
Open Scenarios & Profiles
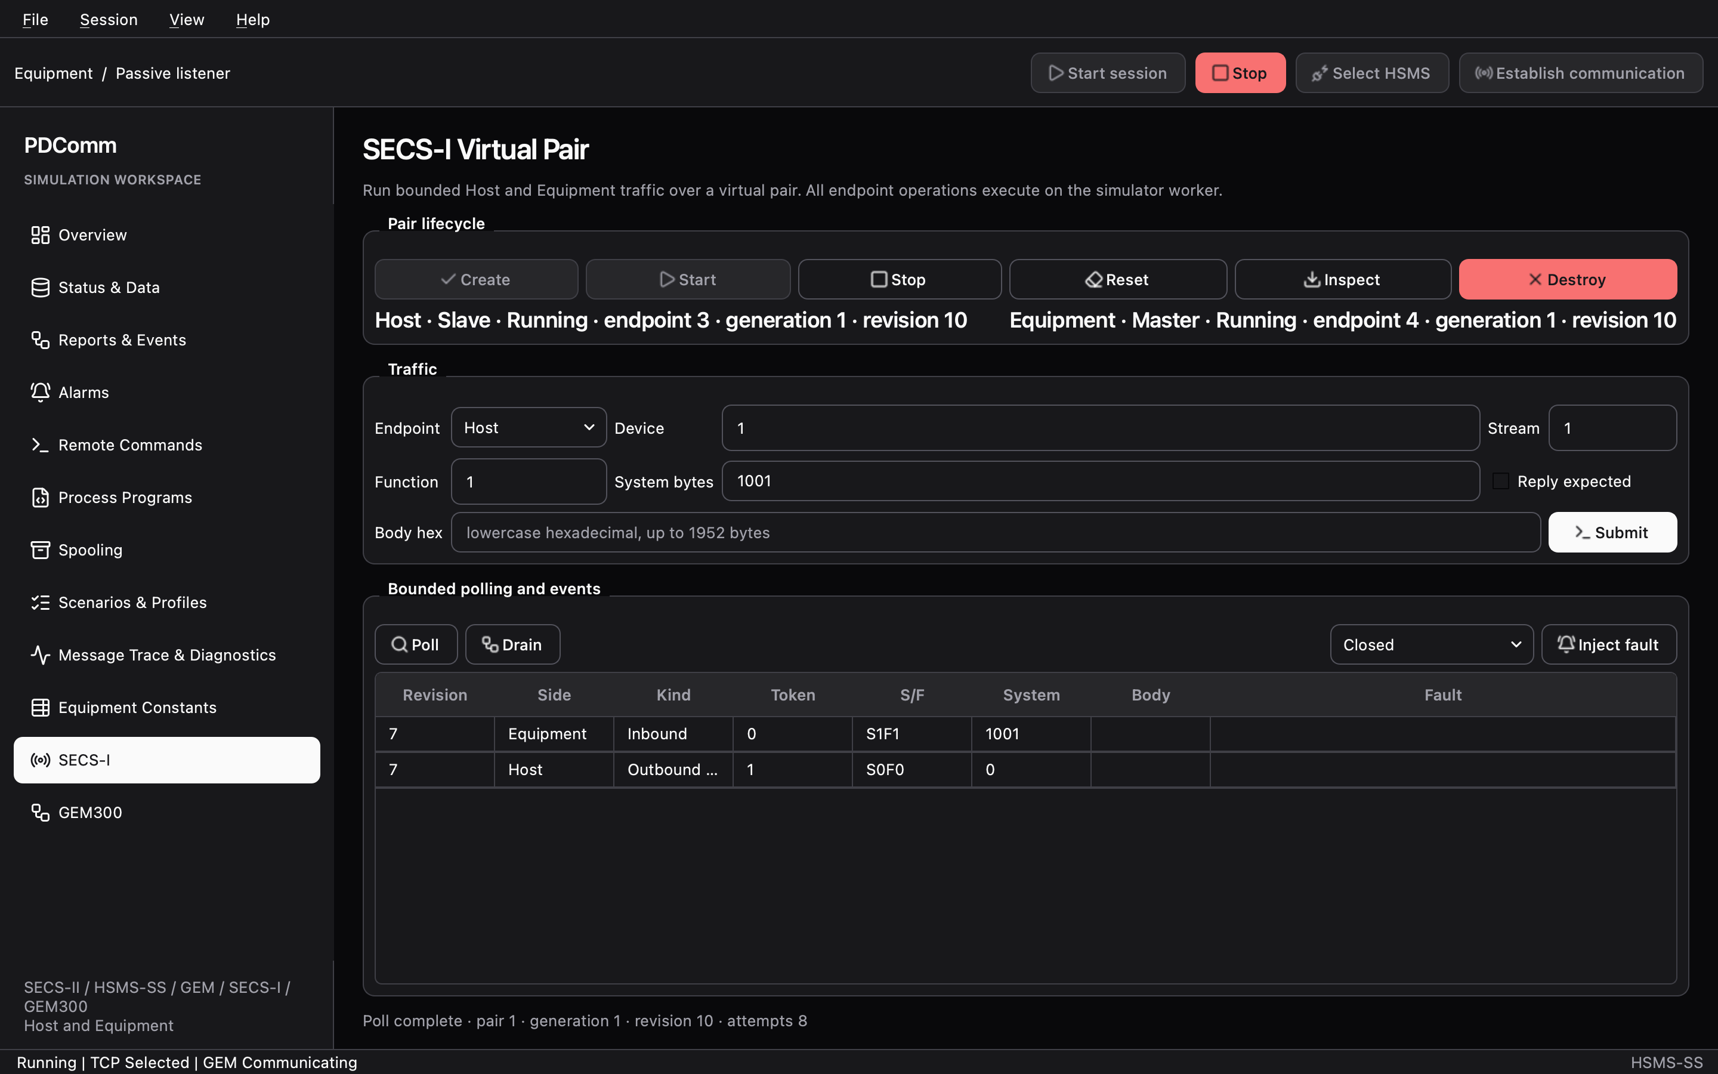point(167,603)
